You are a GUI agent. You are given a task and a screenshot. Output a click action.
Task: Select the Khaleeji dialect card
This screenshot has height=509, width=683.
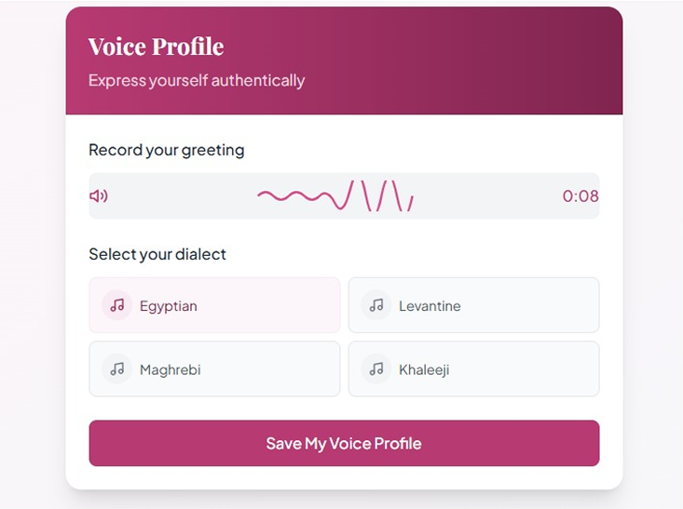coord(474,368)
